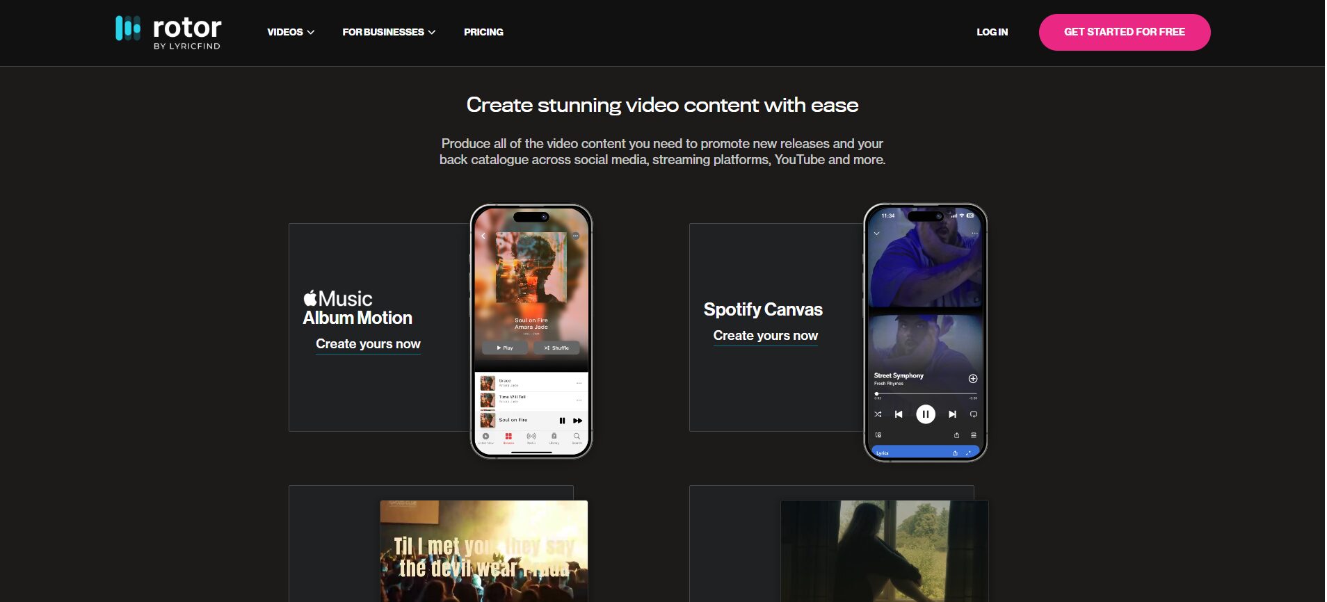Select the Grace track row in Apple Music
Viewport: 1327px width, 602px height.
531,383
